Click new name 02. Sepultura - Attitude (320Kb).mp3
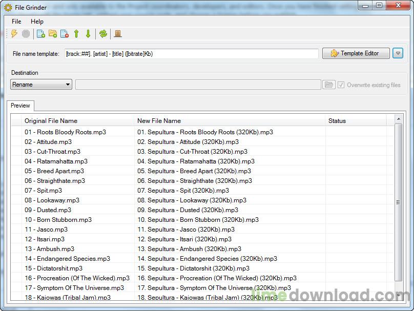 [188, 142]
